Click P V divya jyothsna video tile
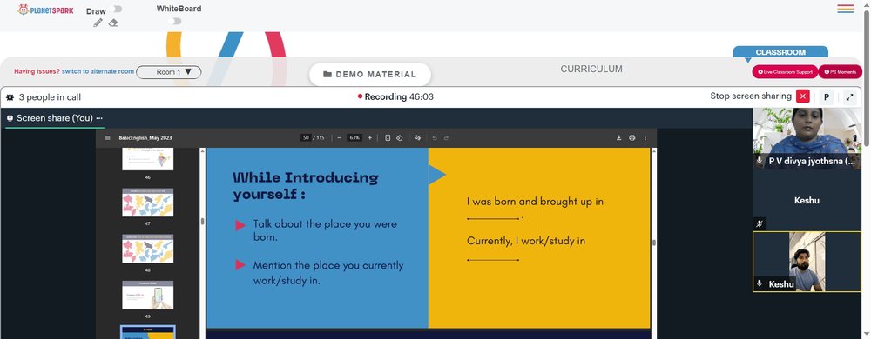Image resolution: width=871 pixels, height=339 pixels. [807, 138]
